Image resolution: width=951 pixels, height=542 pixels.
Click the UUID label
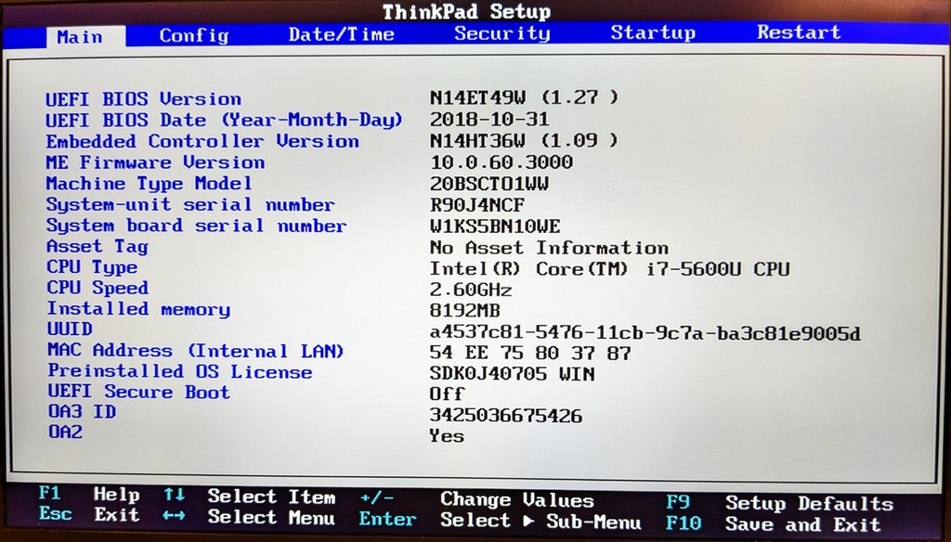pos(71,329)
